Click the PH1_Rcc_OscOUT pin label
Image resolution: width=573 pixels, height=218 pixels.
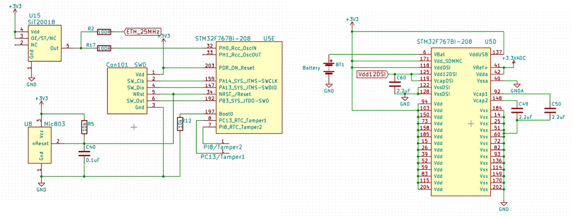click(240, 54)
